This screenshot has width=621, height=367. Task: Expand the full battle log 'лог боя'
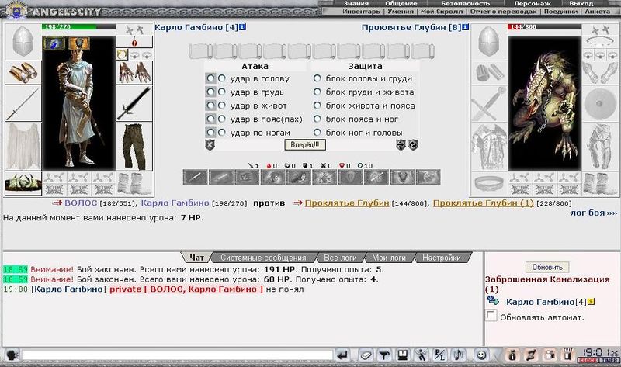coord(594,211)
